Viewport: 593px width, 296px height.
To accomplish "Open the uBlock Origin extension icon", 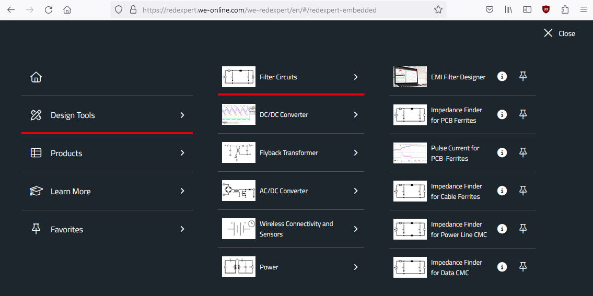I will coord(546,10).
